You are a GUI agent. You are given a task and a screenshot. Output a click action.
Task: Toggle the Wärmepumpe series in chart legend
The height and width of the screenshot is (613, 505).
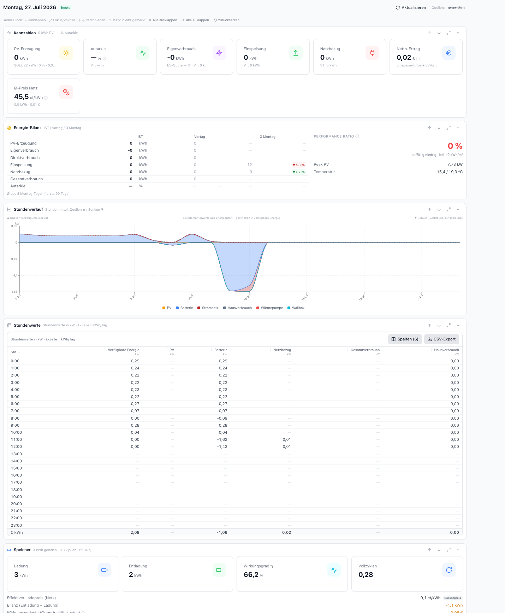270,308
